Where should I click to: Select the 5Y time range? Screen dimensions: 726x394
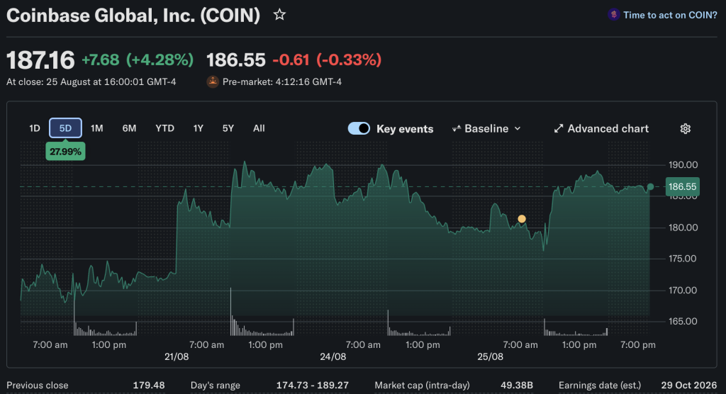228,128
